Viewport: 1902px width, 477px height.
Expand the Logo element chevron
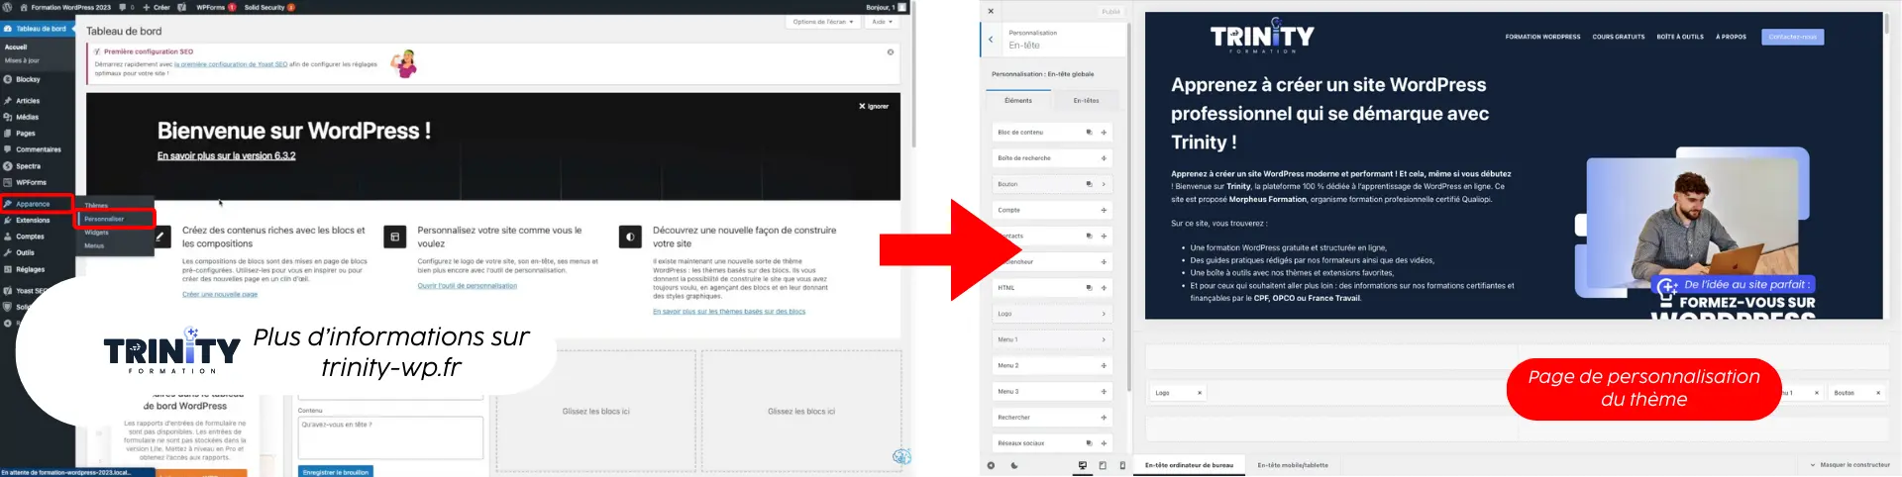(x=1104, y=314)
